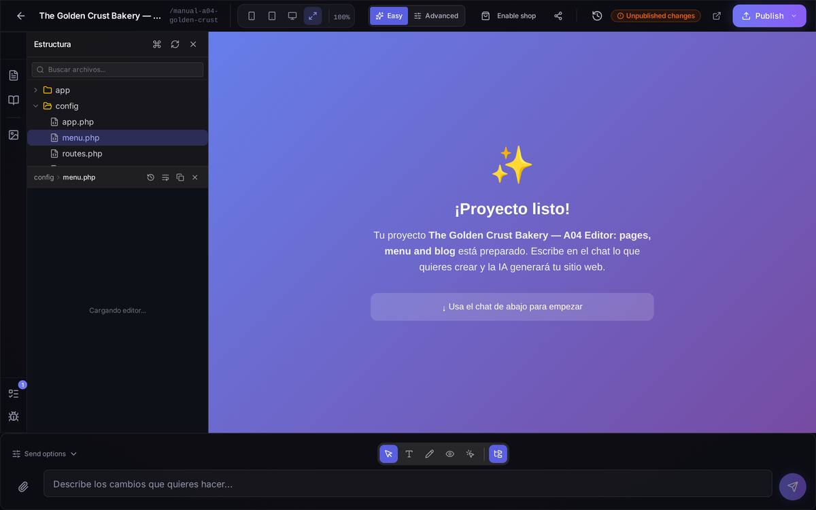Select the app folder row
This screenshot has width=816, height=510.
pos(118,90)
